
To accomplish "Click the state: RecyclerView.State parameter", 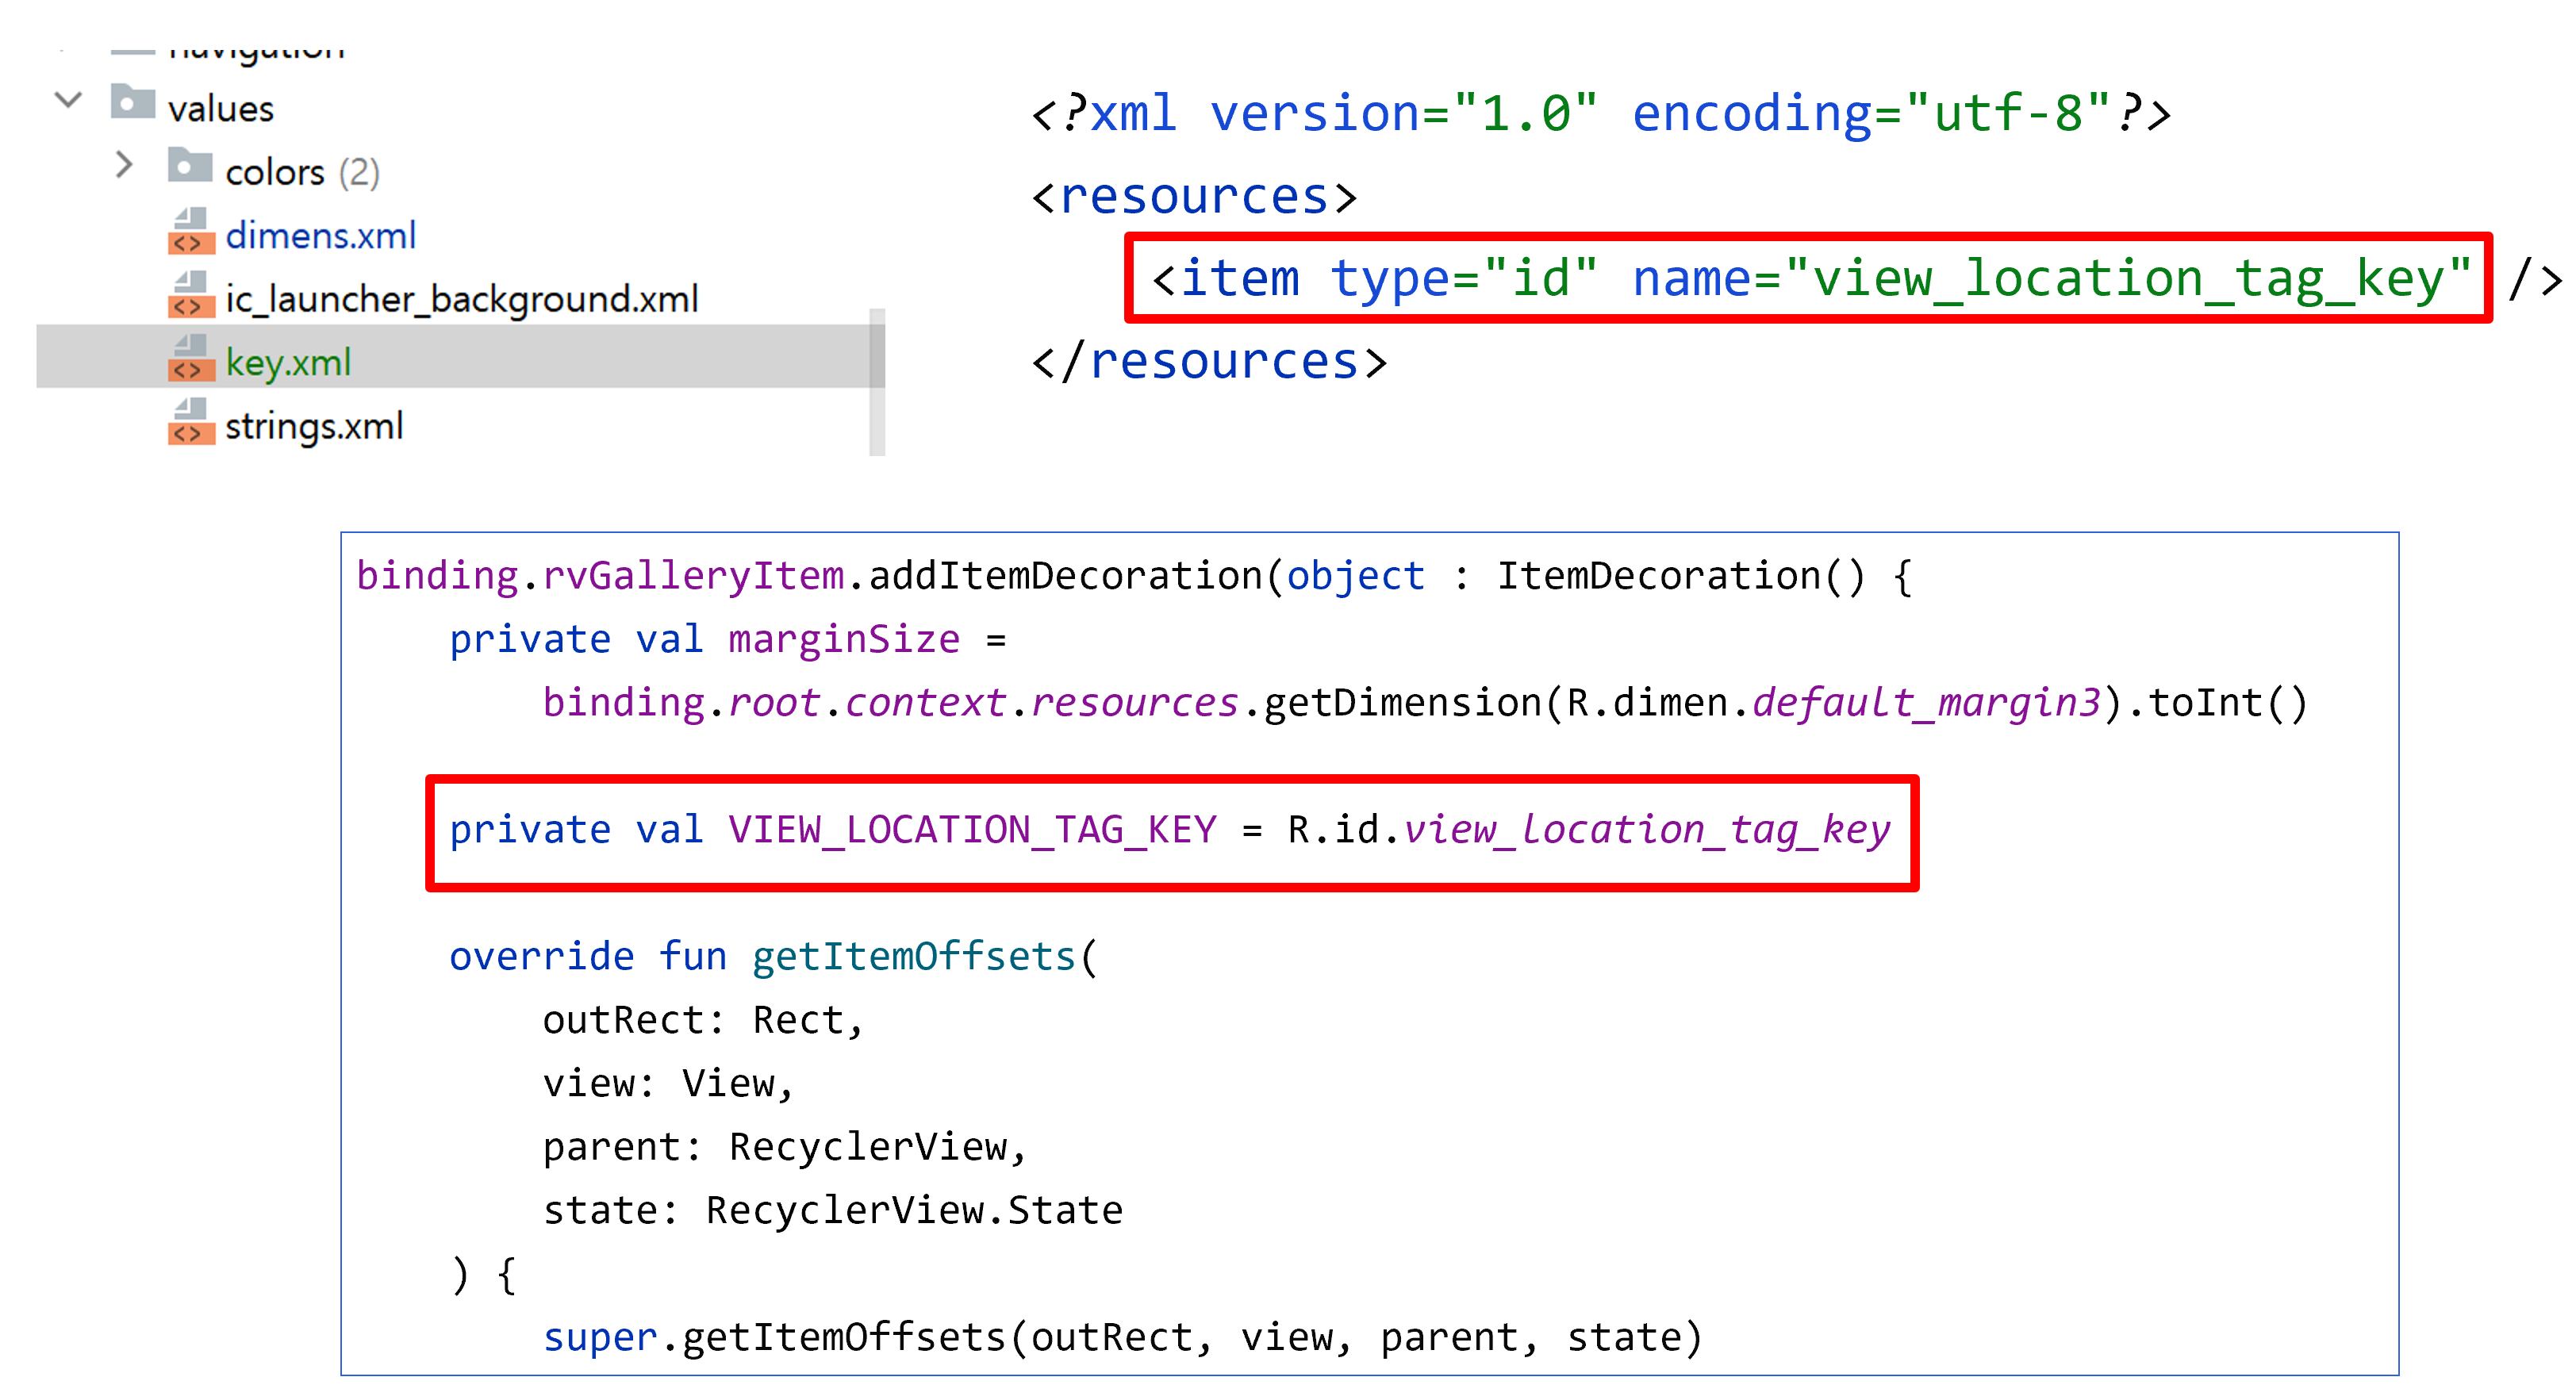I will coord(832,1211).
